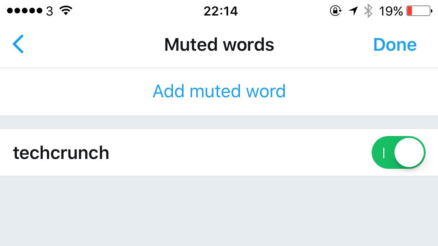This screenshot has height=246, width=438.
Task: Tap Done to finish editing muted words
Action: (395, 44)
